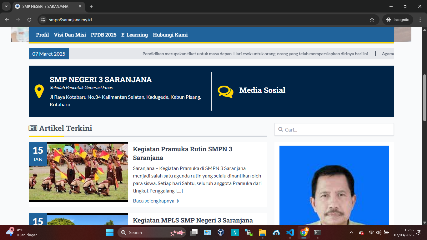
Task: Click the yellow chat bubbles icon
Action: 226,91
